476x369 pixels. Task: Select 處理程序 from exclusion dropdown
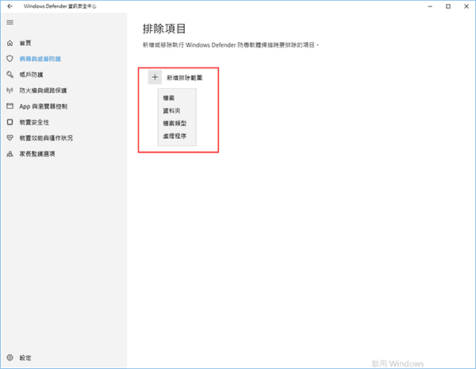tap(175, 136)
